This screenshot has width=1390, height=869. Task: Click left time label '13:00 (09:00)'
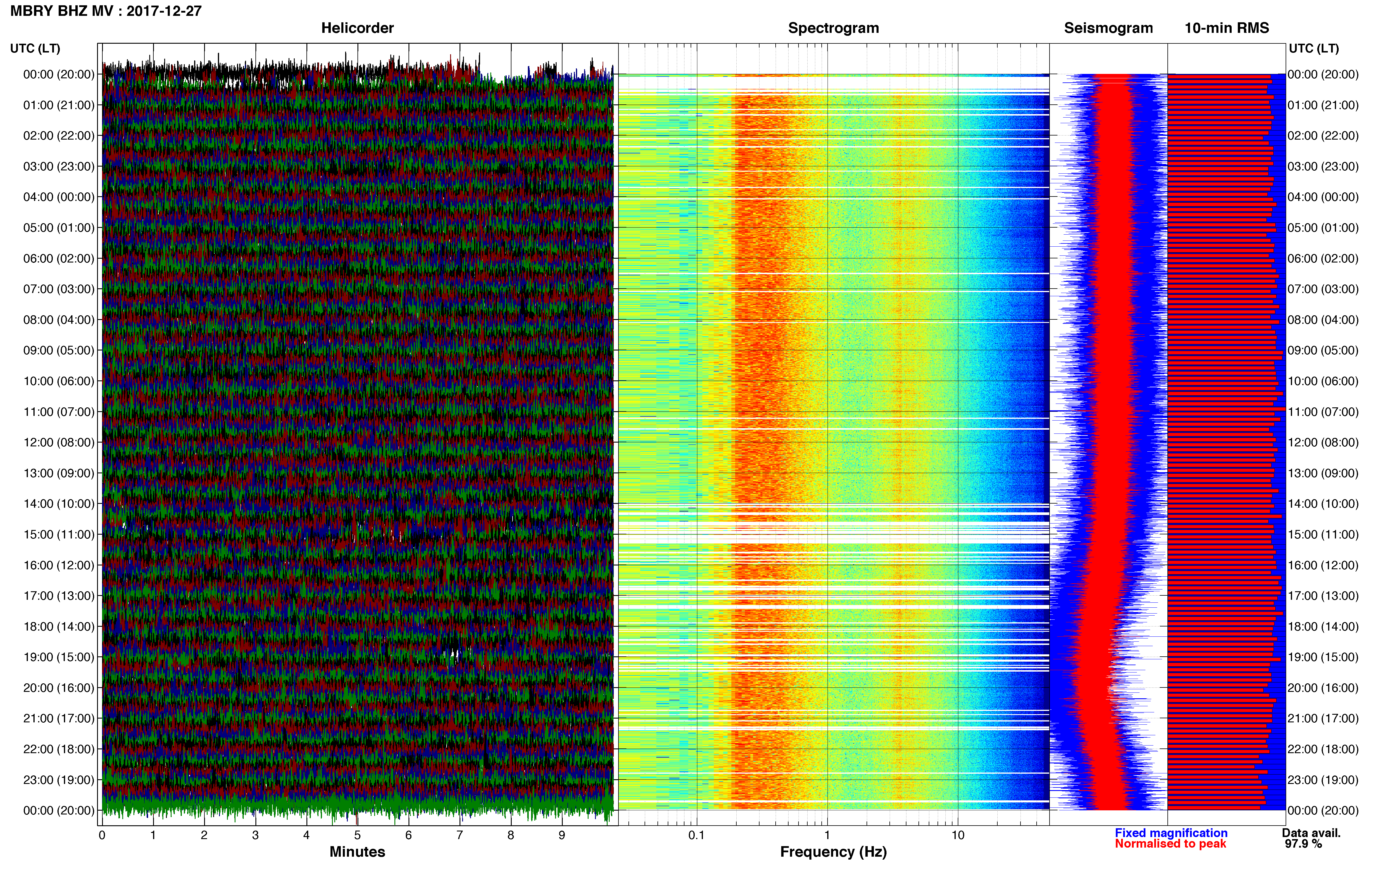pos(59,473)
